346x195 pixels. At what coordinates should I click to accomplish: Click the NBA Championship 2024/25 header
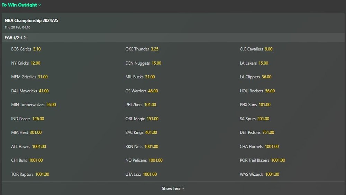(31, 21)
